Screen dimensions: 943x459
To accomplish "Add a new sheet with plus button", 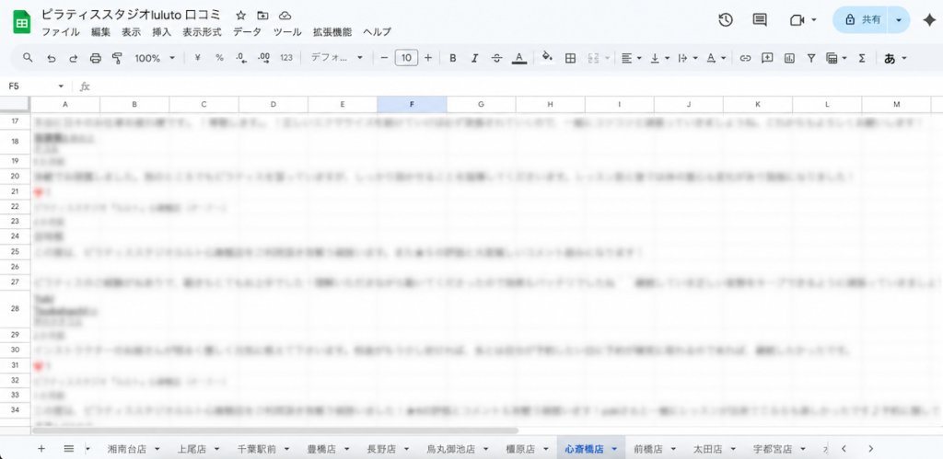I will point(41,448).
